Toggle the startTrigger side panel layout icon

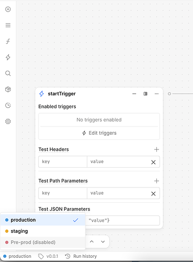point(145,94)
